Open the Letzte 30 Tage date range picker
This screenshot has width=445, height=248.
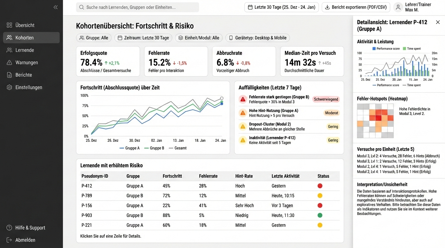click(x=281, y=7)
